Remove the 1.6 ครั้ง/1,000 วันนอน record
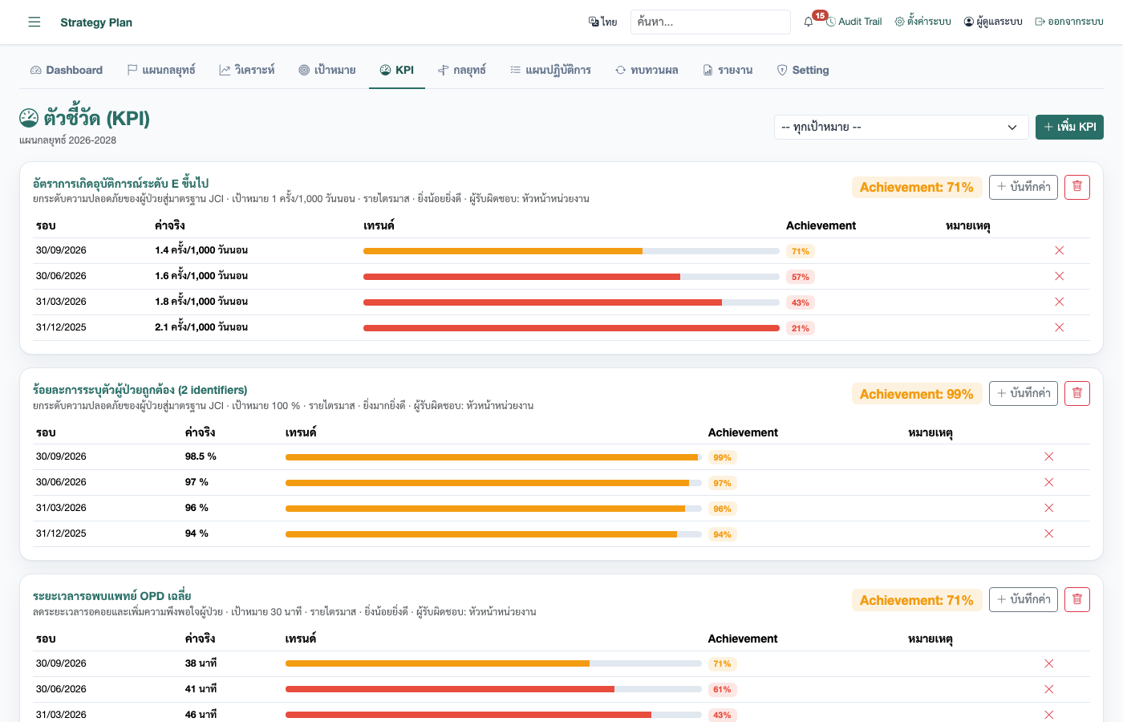The image size is (1123, 722). (1059, 276)
